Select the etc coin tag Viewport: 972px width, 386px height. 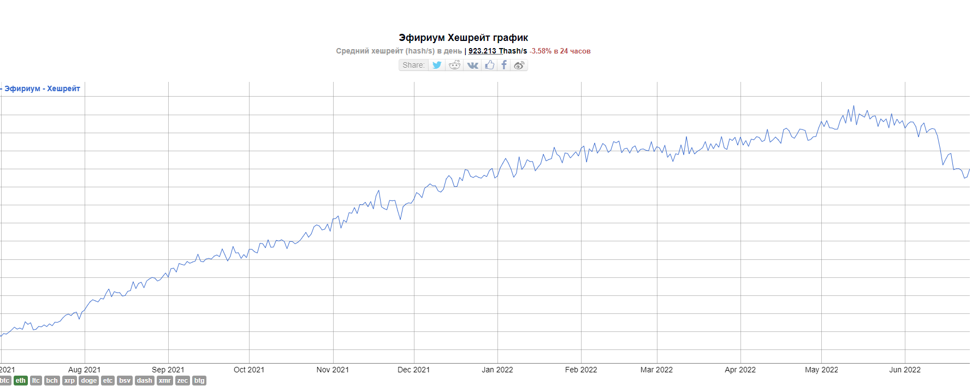108,381
